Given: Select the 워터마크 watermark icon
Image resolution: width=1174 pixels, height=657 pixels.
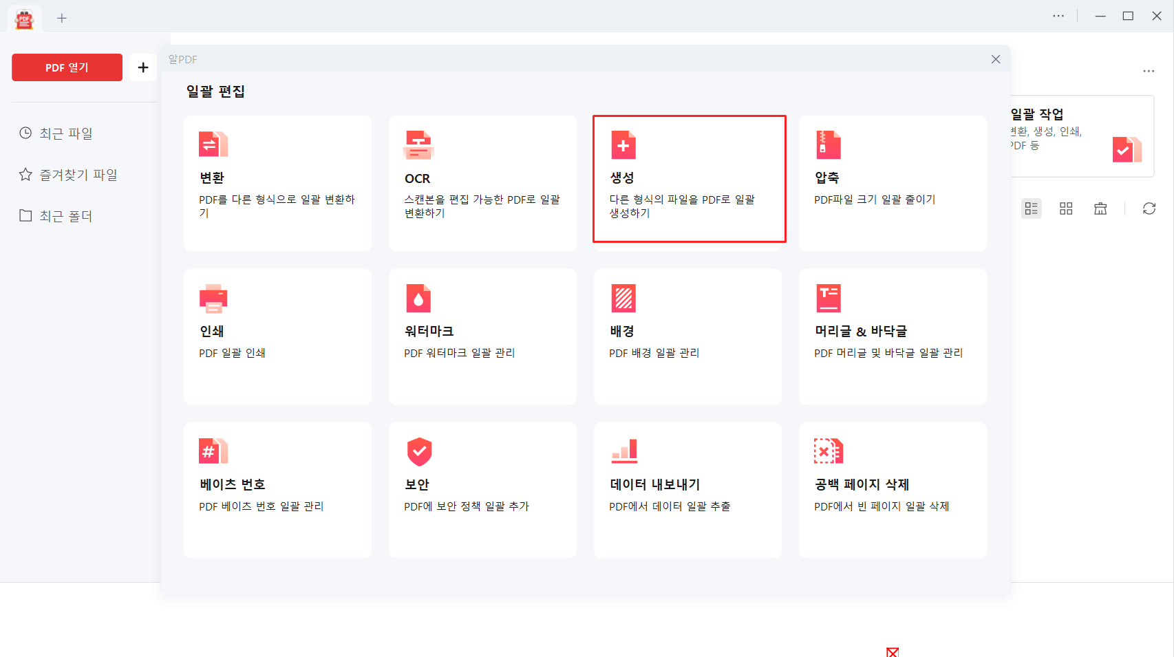Looking at the screenshot, I should (418, 299).
